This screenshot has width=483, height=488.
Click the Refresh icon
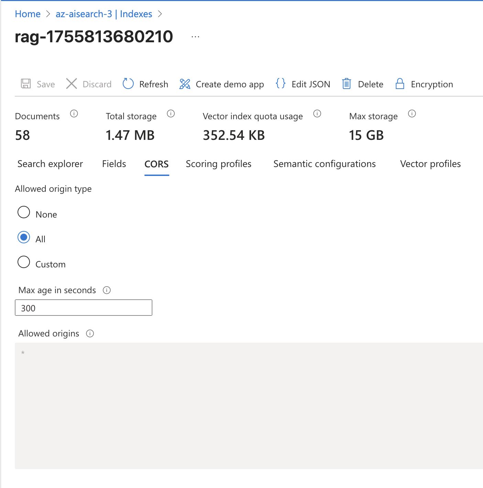coord(128,84)
